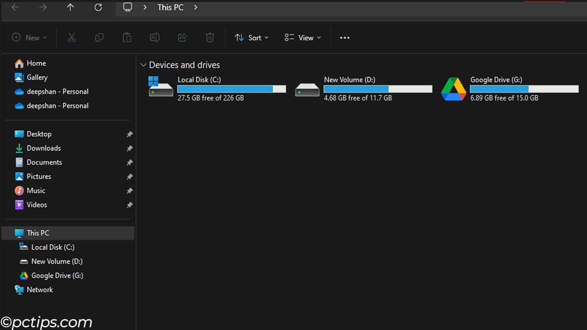
Task: Click the Share icon
Action: 182,38
